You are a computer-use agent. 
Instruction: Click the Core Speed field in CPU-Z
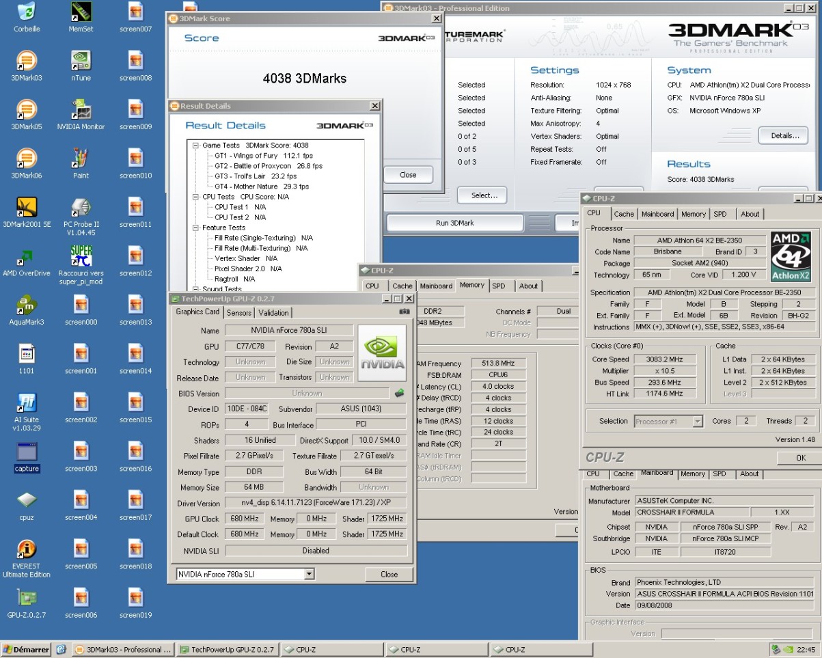pyautogui.click(x=666, y=359)
